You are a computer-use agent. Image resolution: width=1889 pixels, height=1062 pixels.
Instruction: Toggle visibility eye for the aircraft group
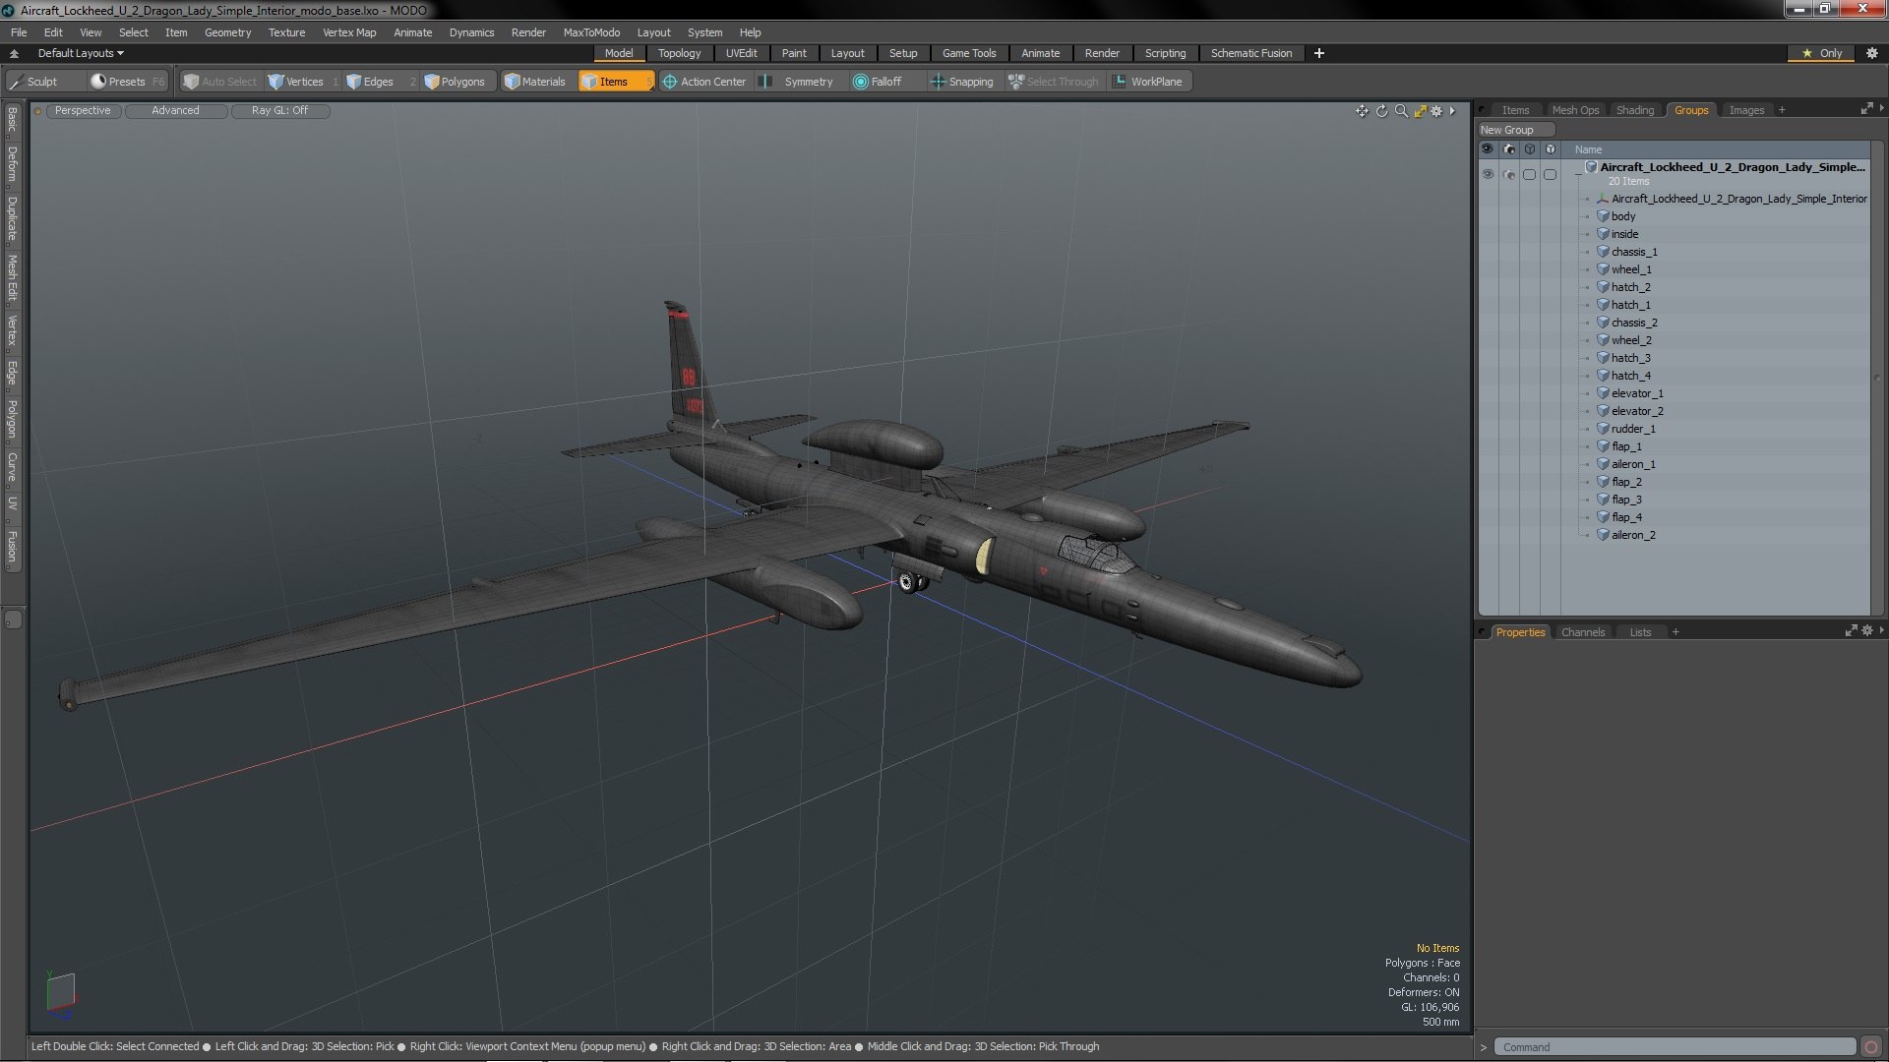(1488, 174)
